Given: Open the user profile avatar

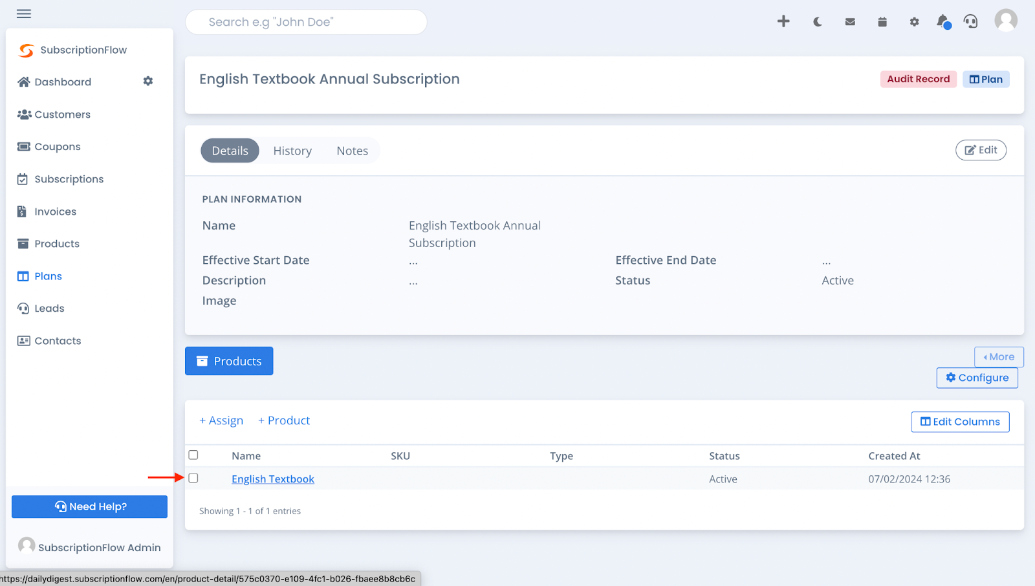Looking at the screenshot, I should (1006, 20).
